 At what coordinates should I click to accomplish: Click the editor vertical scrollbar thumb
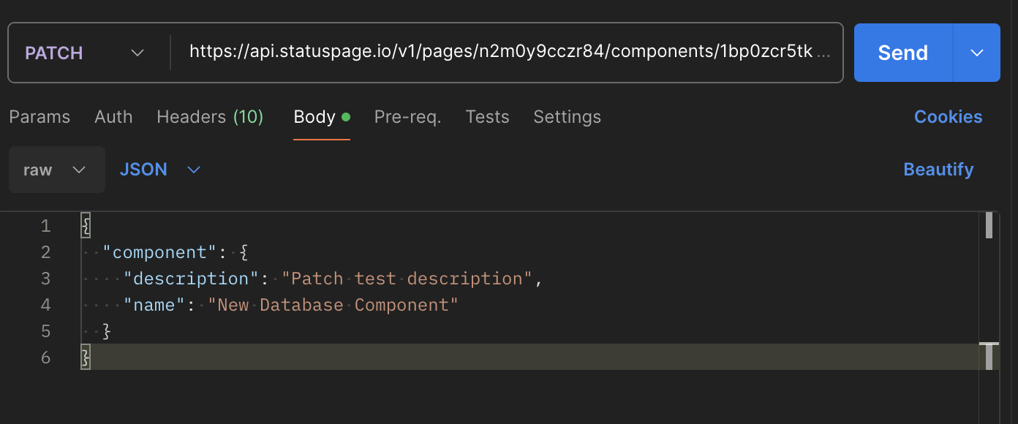(x=989, y=225)
